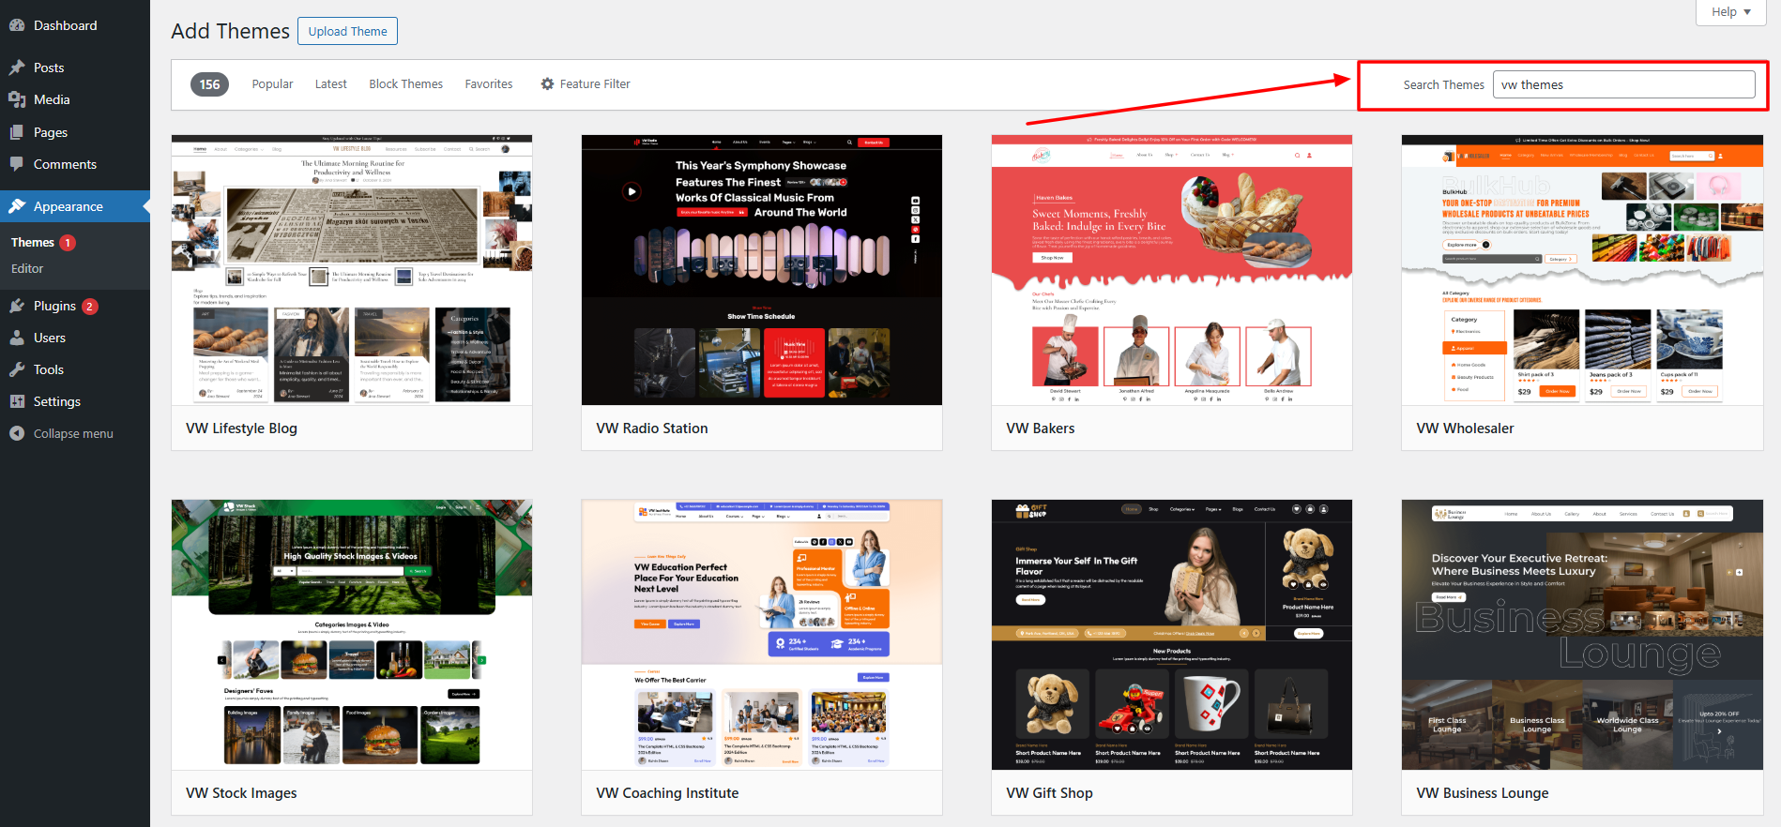The width and height of the screenshot is (1781, 827).
Task: Click the Appearance paintbrush icon
Action: pos(17,206)
